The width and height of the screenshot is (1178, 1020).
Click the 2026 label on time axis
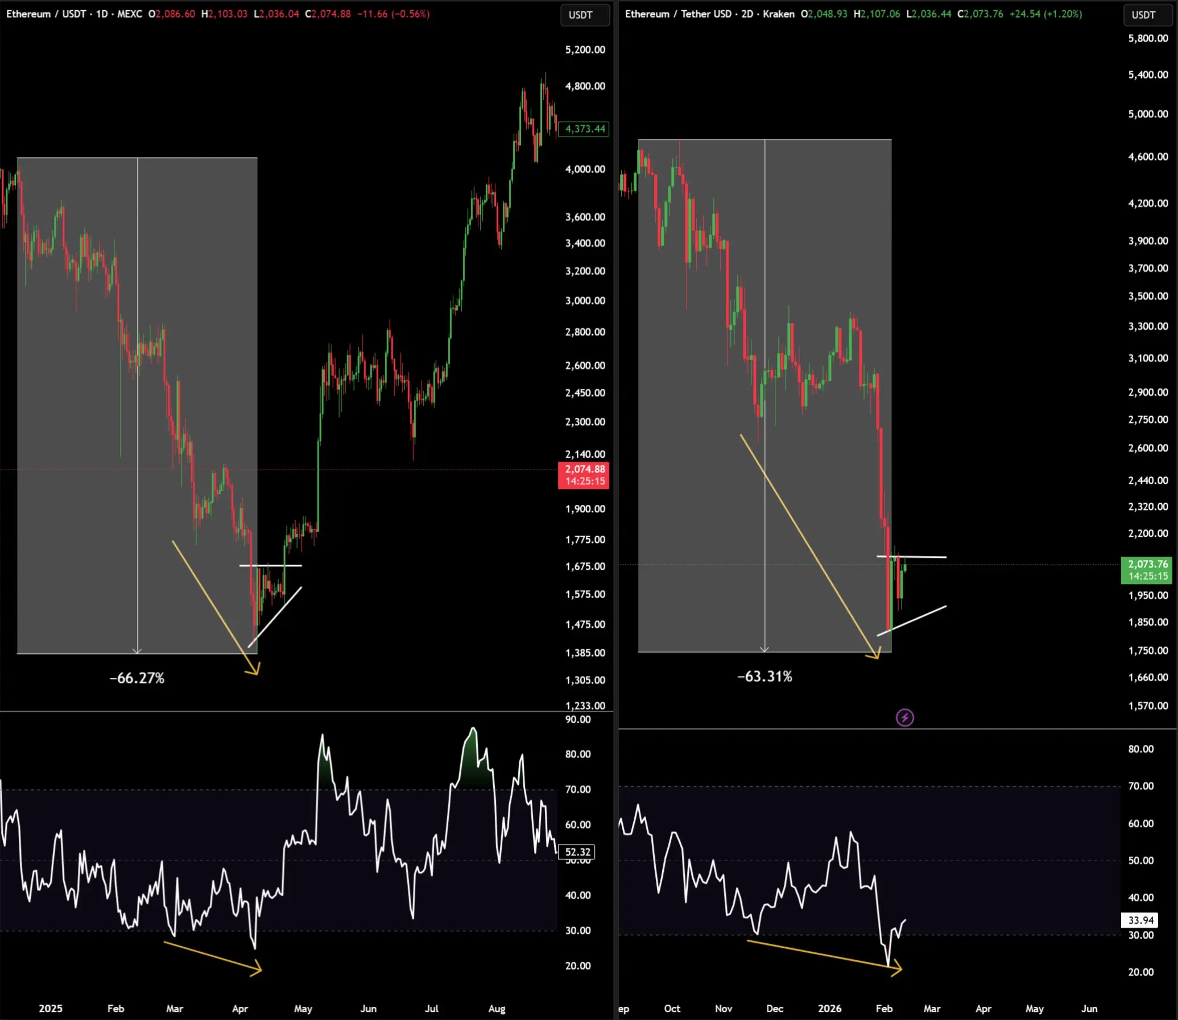tap(829, 1008)
